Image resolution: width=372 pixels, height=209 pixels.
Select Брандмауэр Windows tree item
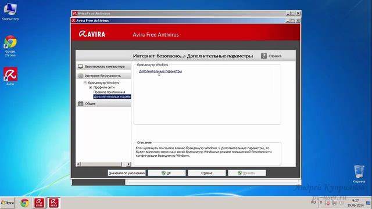coord(103,82)
